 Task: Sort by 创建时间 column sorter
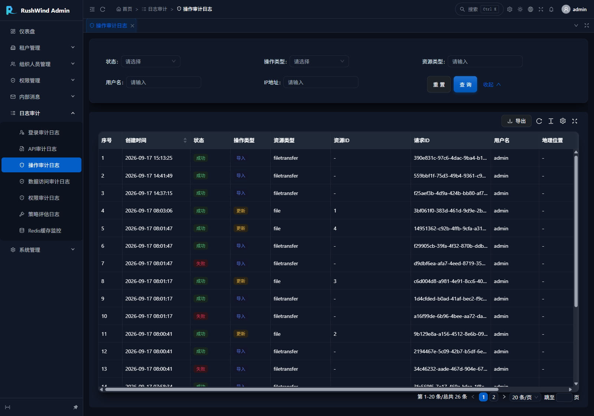tap(185, 140)
